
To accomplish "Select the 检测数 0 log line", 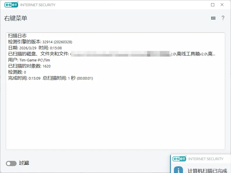I will (x=17, y=72).
